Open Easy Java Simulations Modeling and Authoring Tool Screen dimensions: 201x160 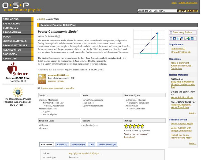[x=183, y=85]
